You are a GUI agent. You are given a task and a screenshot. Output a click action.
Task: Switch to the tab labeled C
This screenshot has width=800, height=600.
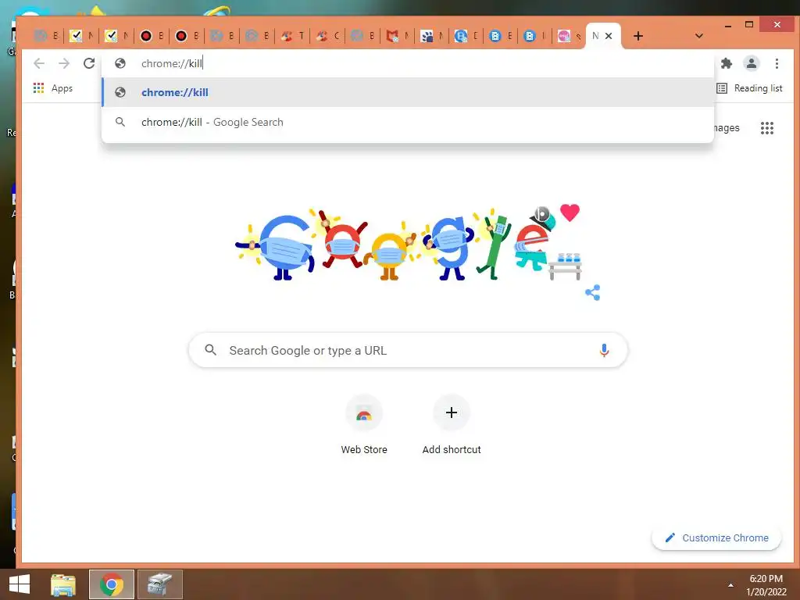point(327,36)
